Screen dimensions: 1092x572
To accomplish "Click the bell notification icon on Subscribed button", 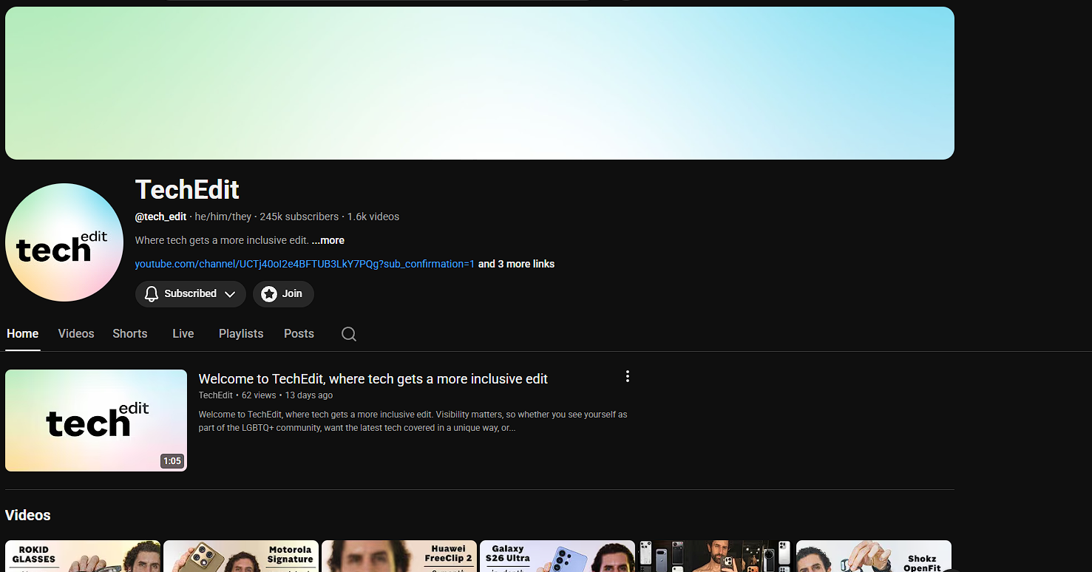I will 152,294.
